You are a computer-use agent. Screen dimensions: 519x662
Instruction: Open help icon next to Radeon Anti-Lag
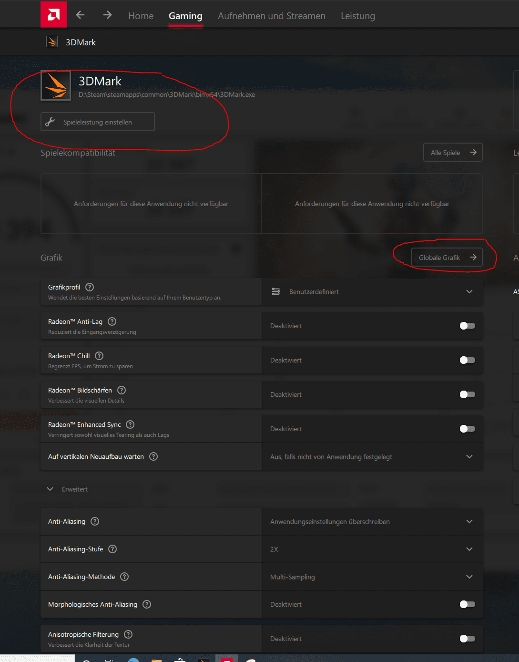pos(112,321)
